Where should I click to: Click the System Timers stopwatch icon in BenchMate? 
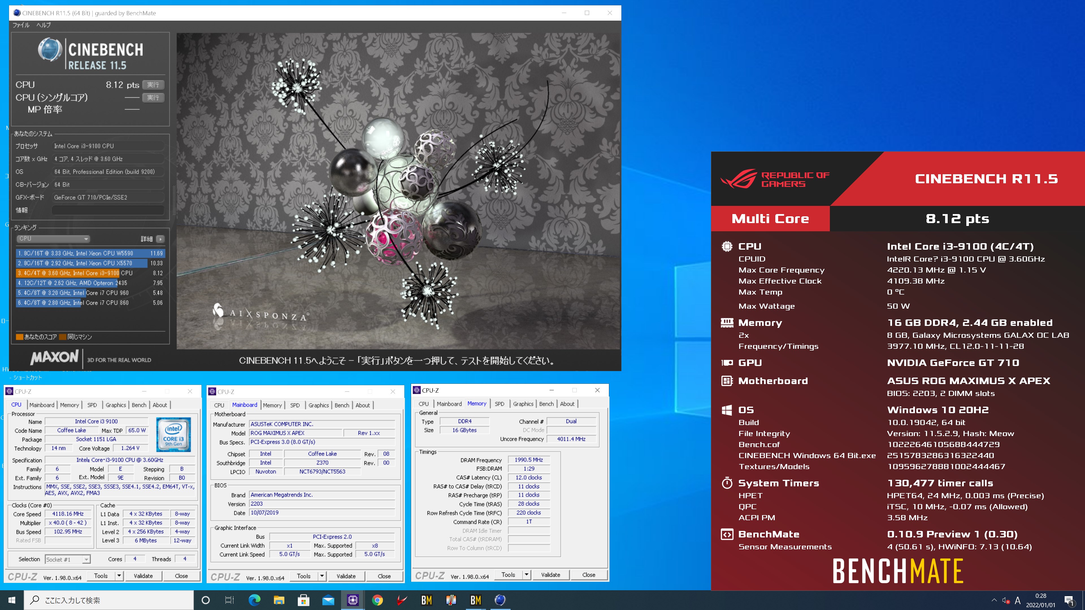click(727, 483)
